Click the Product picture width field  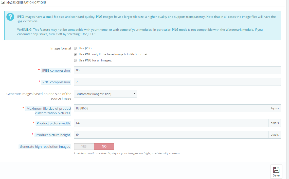pos(171,123)
